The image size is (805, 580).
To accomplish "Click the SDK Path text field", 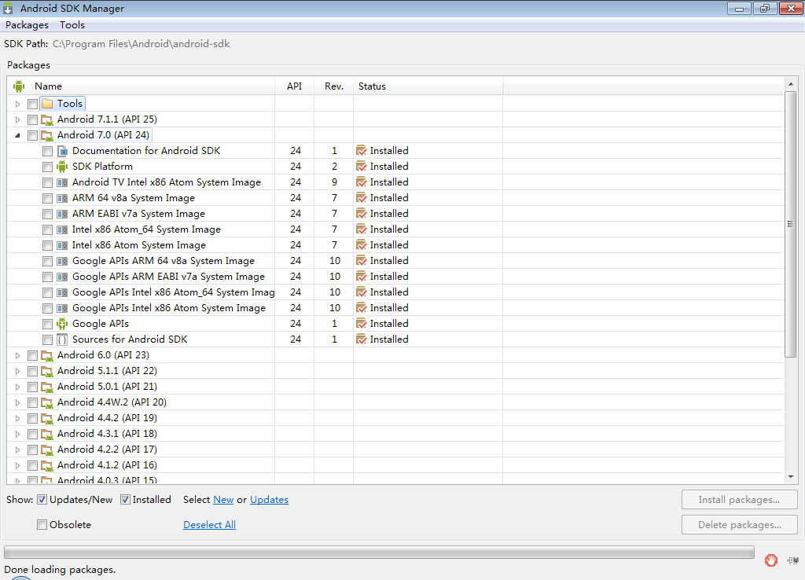I will 142,44.
